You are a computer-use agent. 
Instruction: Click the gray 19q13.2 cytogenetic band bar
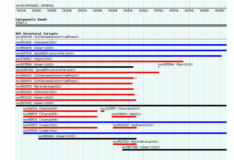coord(121,25)
